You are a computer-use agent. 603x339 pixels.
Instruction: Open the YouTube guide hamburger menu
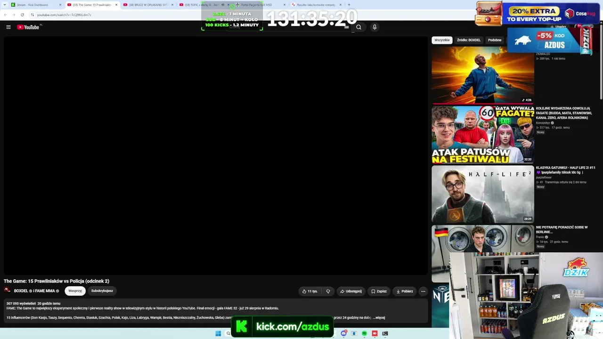[x=8, y=27]
